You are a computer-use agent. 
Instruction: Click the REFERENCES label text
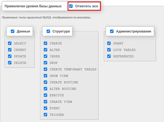[123, 56]
